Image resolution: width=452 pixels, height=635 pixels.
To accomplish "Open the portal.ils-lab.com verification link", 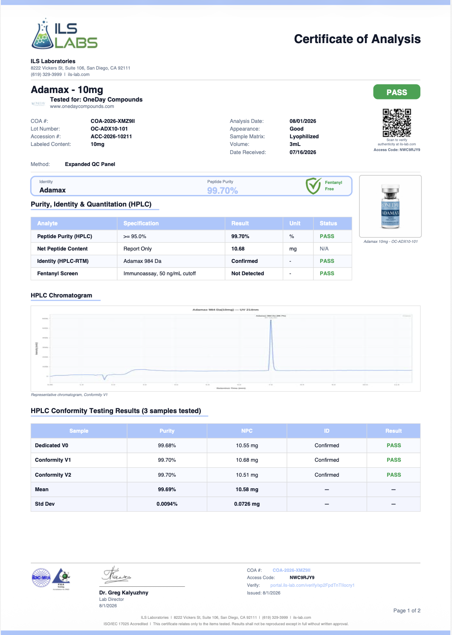I will point(313,585).
